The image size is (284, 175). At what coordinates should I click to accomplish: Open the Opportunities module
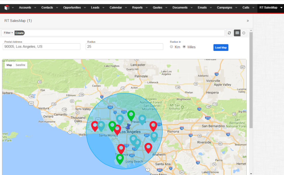pos(72,8)
